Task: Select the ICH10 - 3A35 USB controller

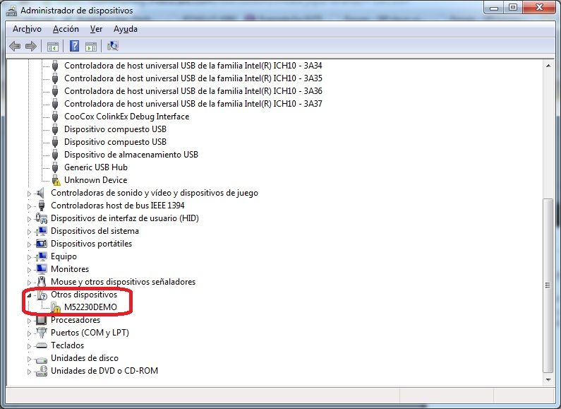Action: coord(193,78)
